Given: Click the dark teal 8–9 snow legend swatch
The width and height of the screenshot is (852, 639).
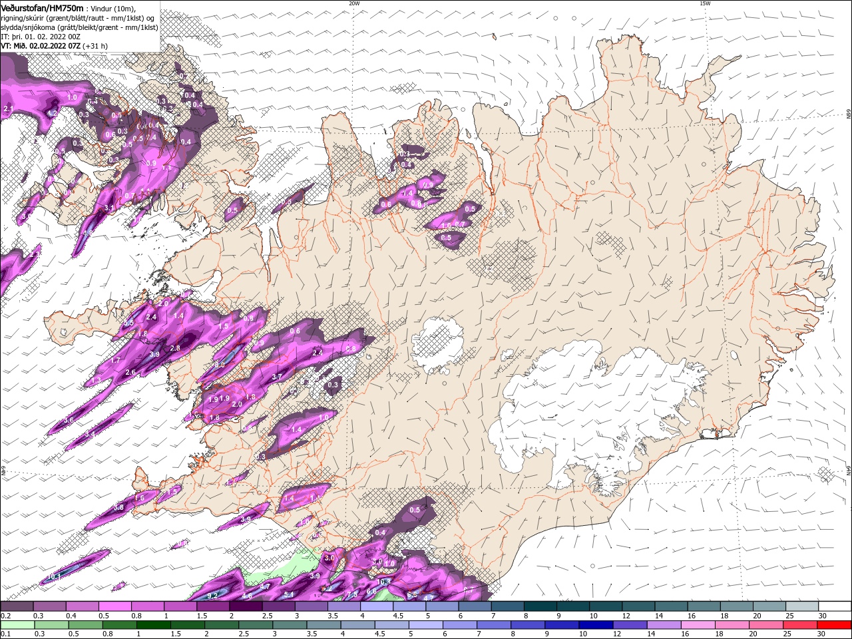Looking at the screenshot, I should tap(539, 606).
